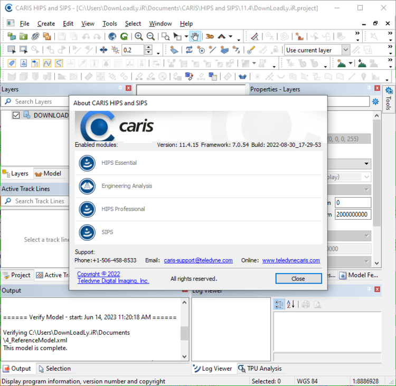Switch to the TPU Analysis tab
The height and width of the screenshot is (386, 396).
260,369
